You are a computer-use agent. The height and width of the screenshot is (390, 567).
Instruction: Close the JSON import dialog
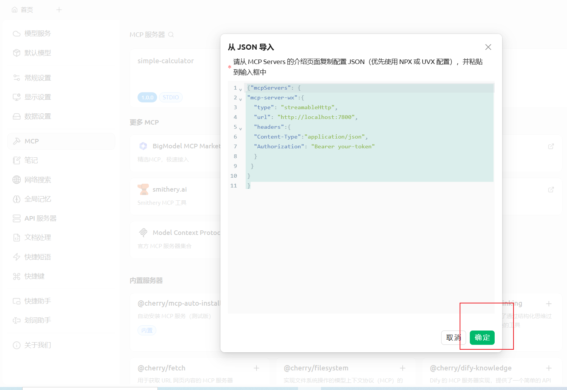488,47
